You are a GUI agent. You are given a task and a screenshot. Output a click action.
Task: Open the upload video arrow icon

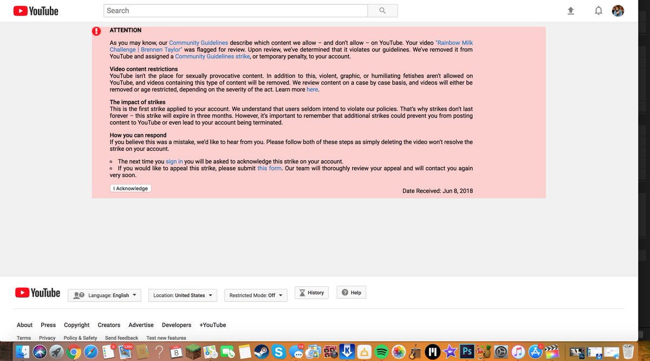[570, 10]
